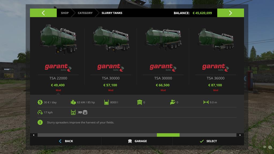The width and height of the screenshot is (274, 154).
Task: Click the 8000 l capacity icon
Action: 106,102
